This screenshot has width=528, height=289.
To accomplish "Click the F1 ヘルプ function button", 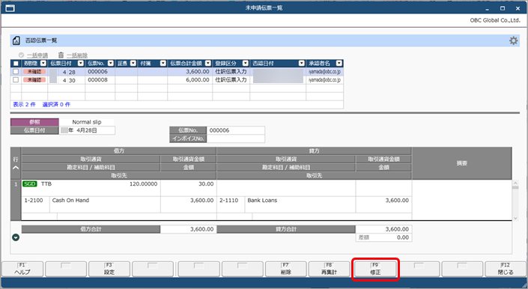I will (22, 269).
